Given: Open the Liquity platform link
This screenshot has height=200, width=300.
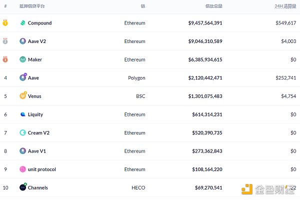Looking at the screenshot, I should click(35, 114).
